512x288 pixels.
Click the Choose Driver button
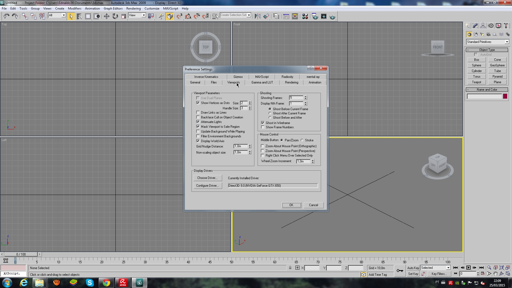[207, 178]
